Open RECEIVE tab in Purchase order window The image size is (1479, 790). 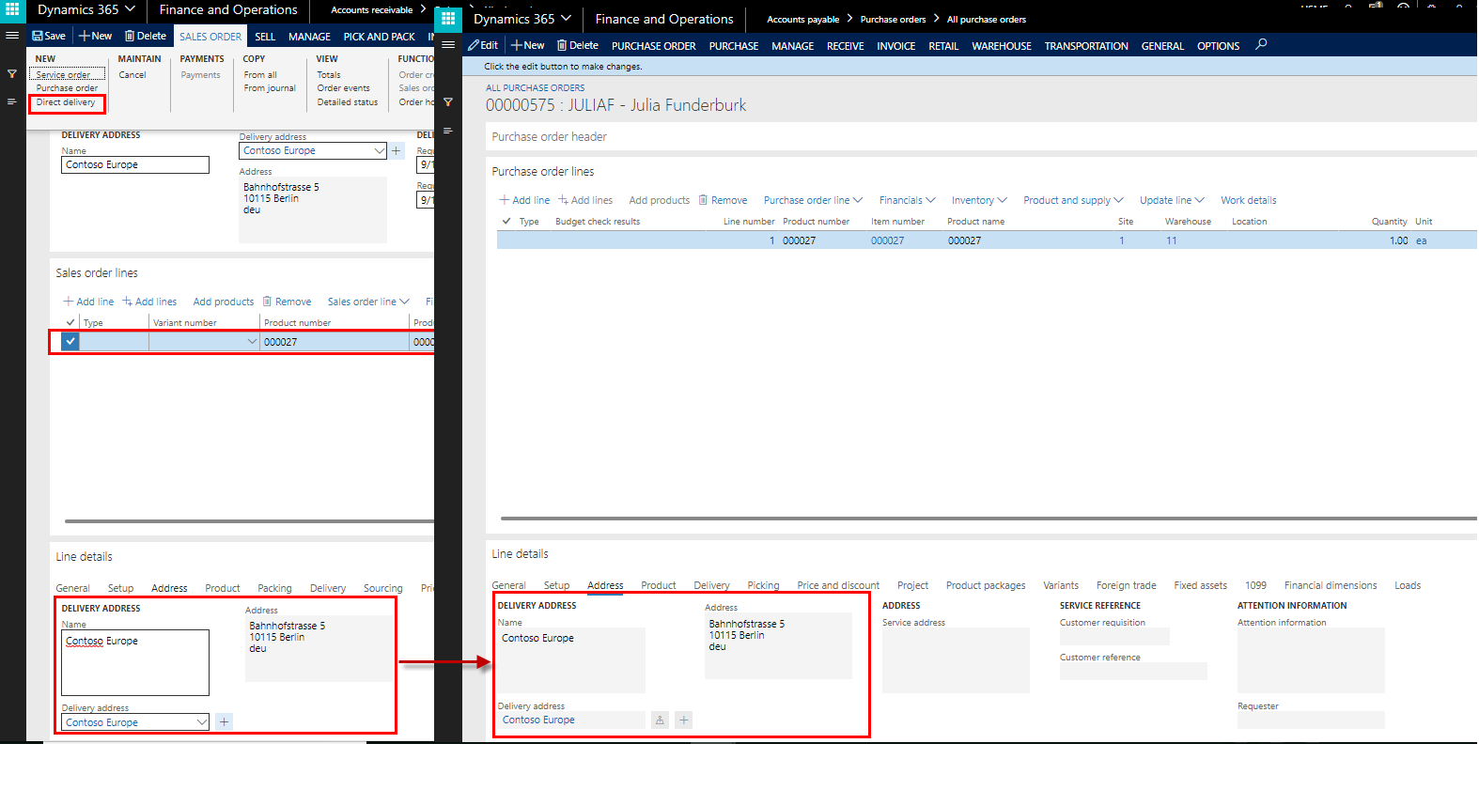pos(845,46)
